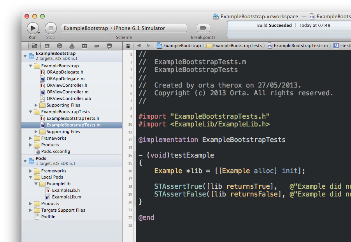Select ORAppDelegate.m file
The height and width of the screenshot is (242, 351).
pos(72,79)
